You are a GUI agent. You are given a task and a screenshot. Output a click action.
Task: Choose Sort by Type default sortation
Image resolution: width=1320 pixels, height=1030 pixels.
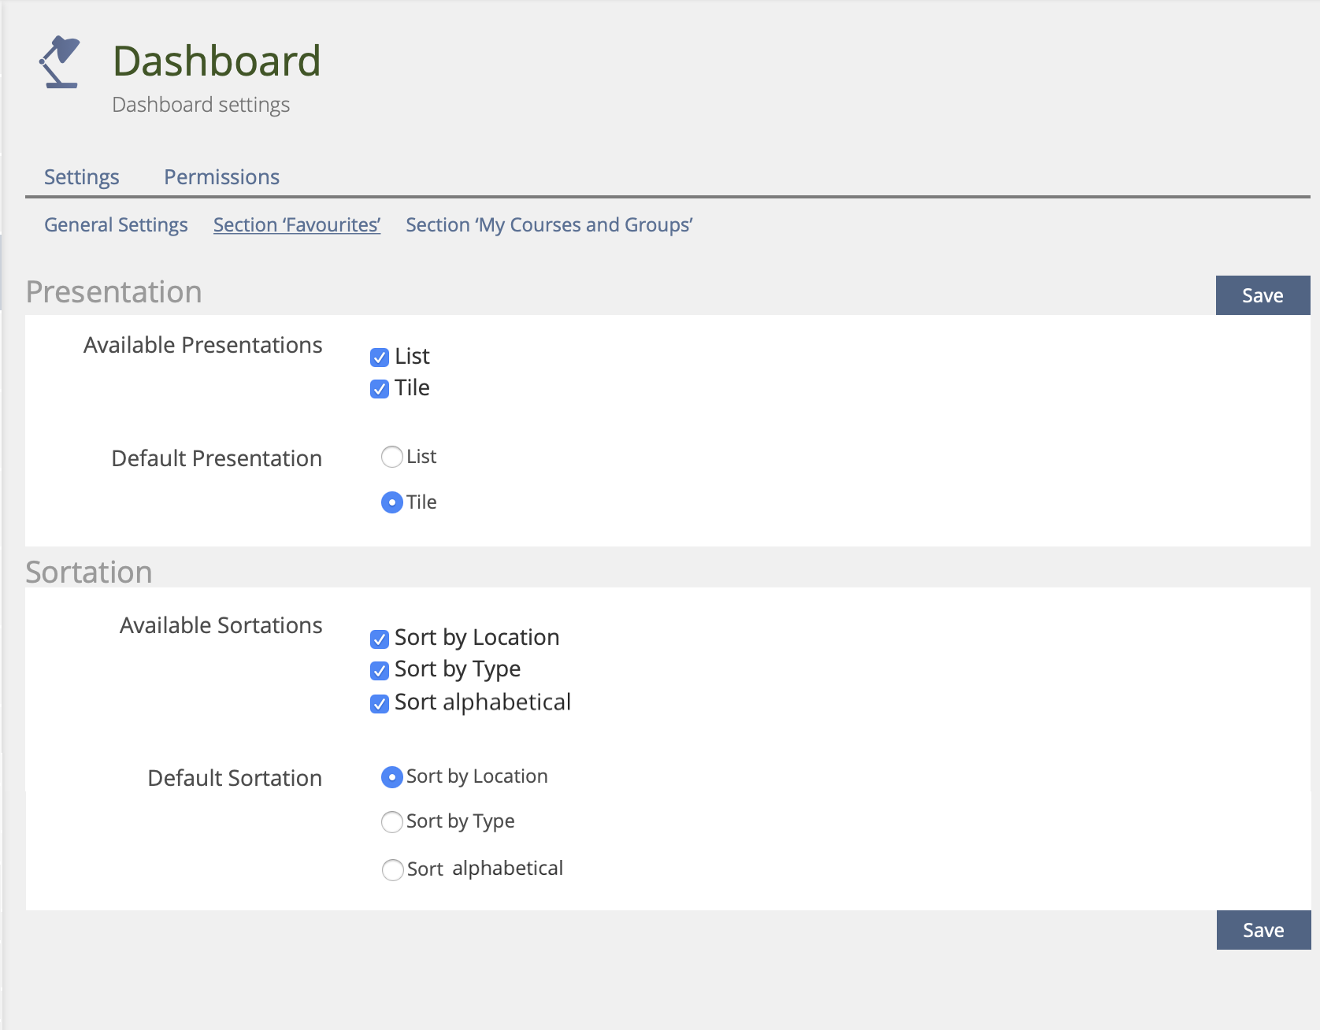[392, 822]
